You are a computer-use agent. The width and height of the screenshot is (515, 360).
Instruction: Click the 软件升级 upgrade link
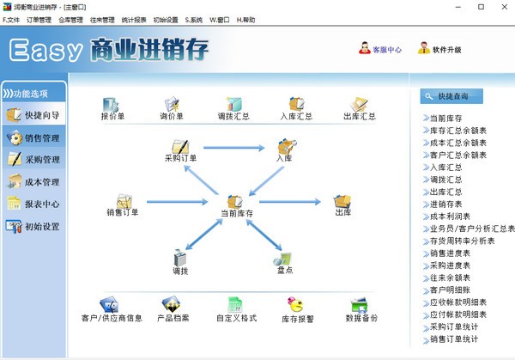(x=439, y=49)
